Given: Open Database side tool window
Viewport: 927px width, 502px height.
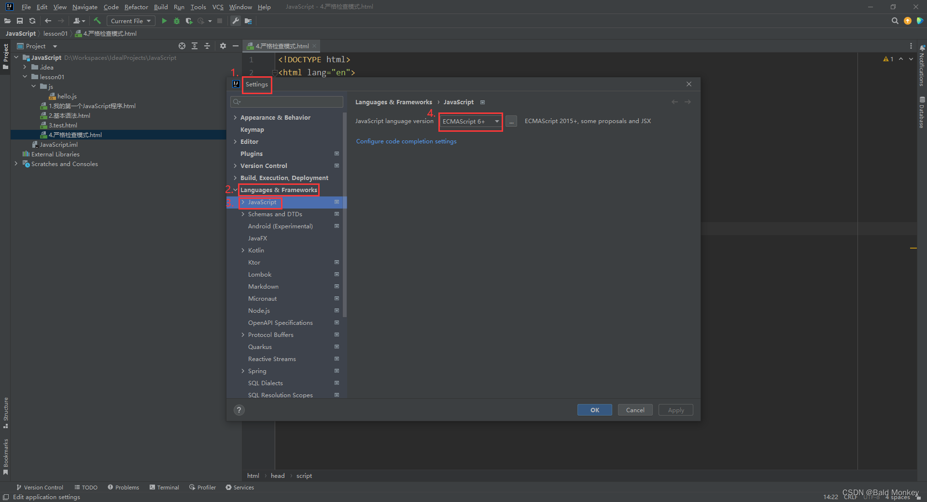Looking at the screenshot, I should 922,112.
